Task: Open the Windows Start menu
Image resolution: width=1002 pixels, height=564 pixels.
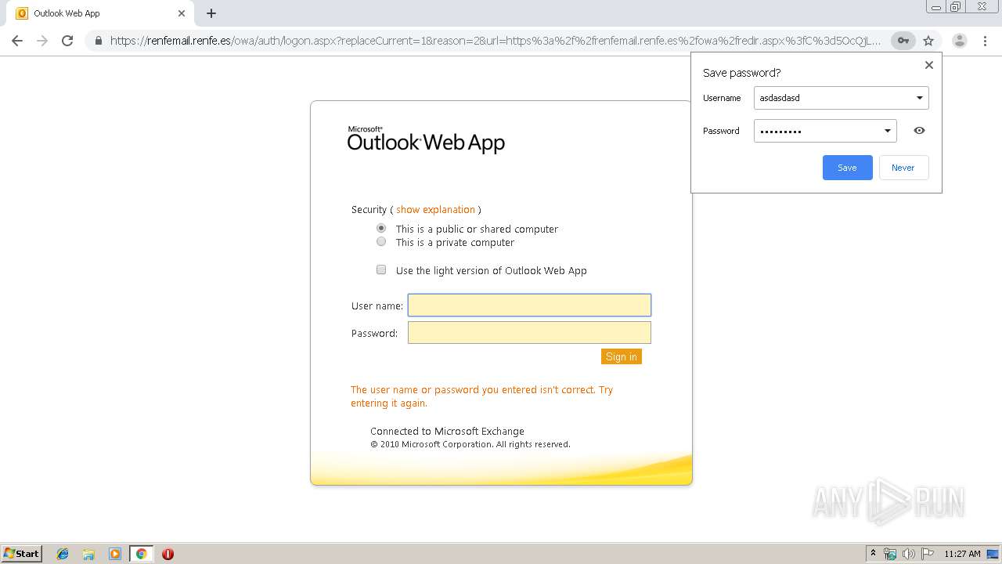Action: 22,553
